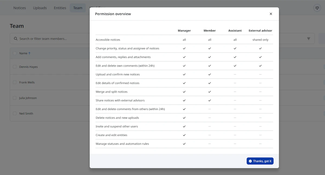Click the search magnifier icon
The image size is (325, 175).
16,39
